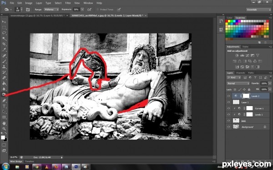Switch to sourceimage (2).jpg document tab
273x170 pixels.
(x=37, y=15)
